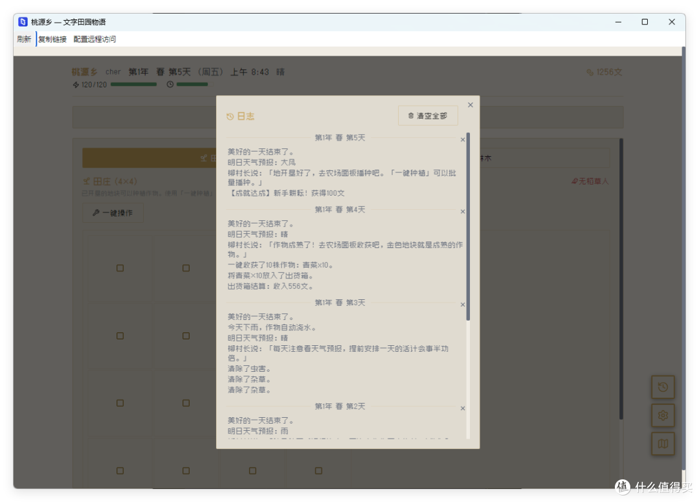
Task: Click the 第1年 春 第5天 date header in log
Action: (340, 137)
